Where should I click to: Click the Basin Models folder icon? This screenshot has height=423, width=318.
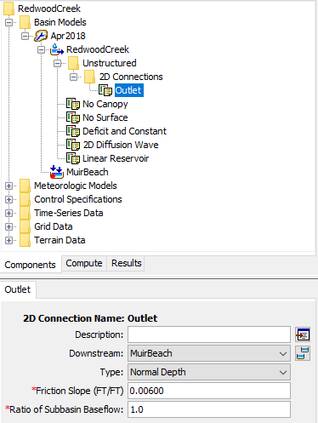(x=25, y=22)
